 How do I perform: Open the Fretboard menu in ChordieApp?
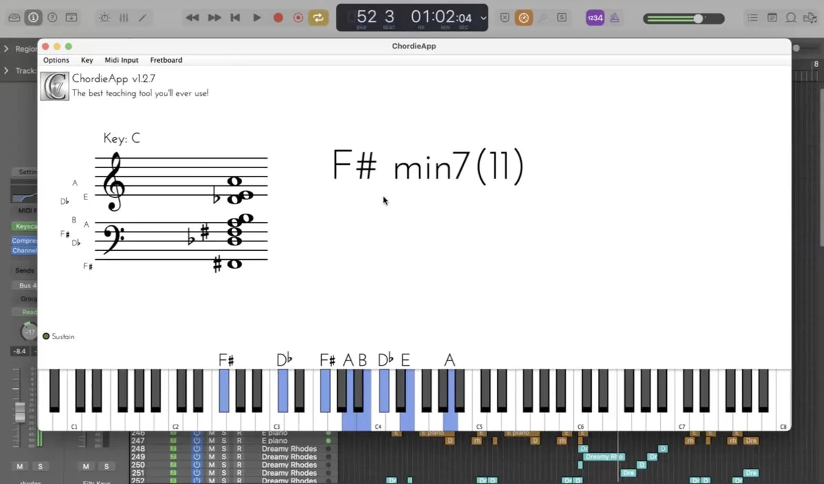pyautogui.click(x=166, y=60)
